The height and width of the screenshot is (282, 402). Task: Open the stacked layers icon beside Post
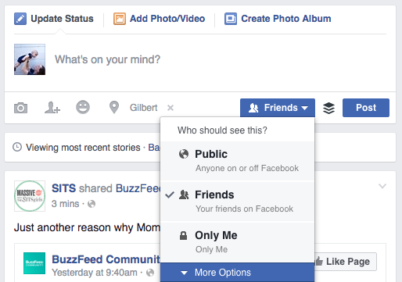pyautogui.click(x=328, y=108)
